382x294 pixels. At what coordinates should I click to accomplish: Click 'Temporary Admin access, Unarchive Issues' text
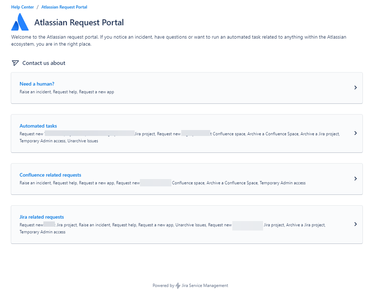(x=59, y=141)
